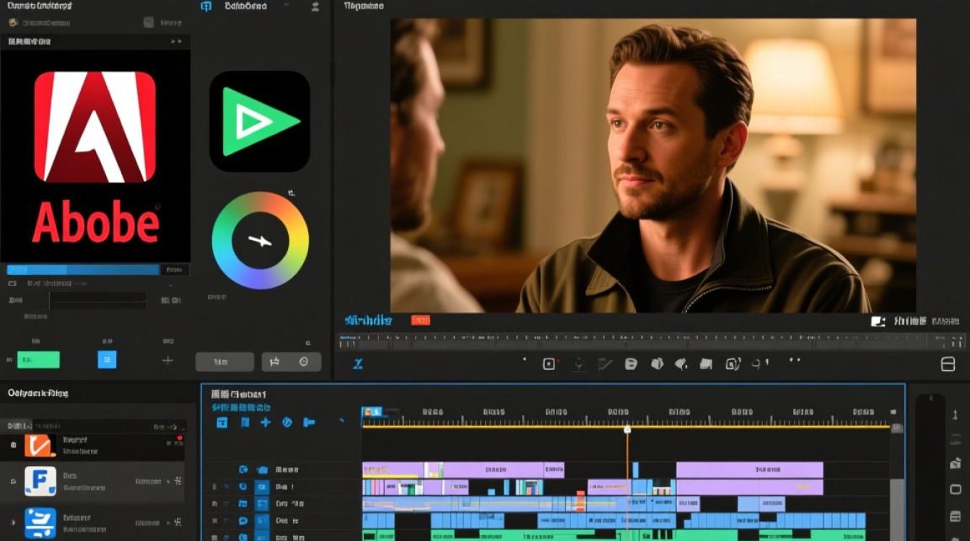This screenshot has width=970, height=541.
Task: Click the blue circular arrow icon in the timeline toolbar
Action: click(287, 422)
